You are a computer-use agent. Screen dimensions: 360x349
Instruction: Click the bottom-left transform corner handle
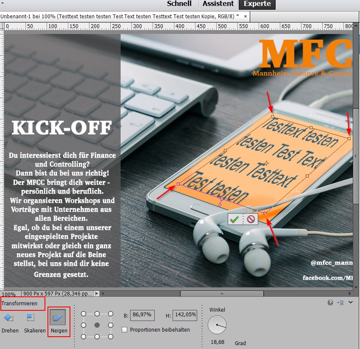(x=179, y=184)
